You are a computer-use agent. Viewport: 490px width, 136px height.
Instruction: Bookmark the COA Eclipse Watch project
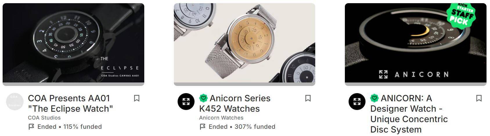click(x=137, y=98)
